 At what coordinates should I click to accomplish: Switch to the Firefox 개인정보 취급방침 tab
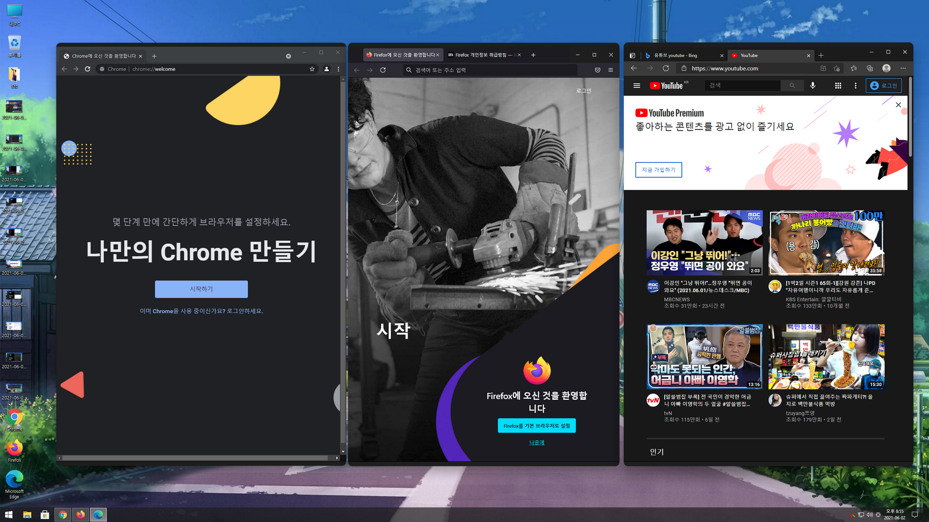(x=484, y=55)
